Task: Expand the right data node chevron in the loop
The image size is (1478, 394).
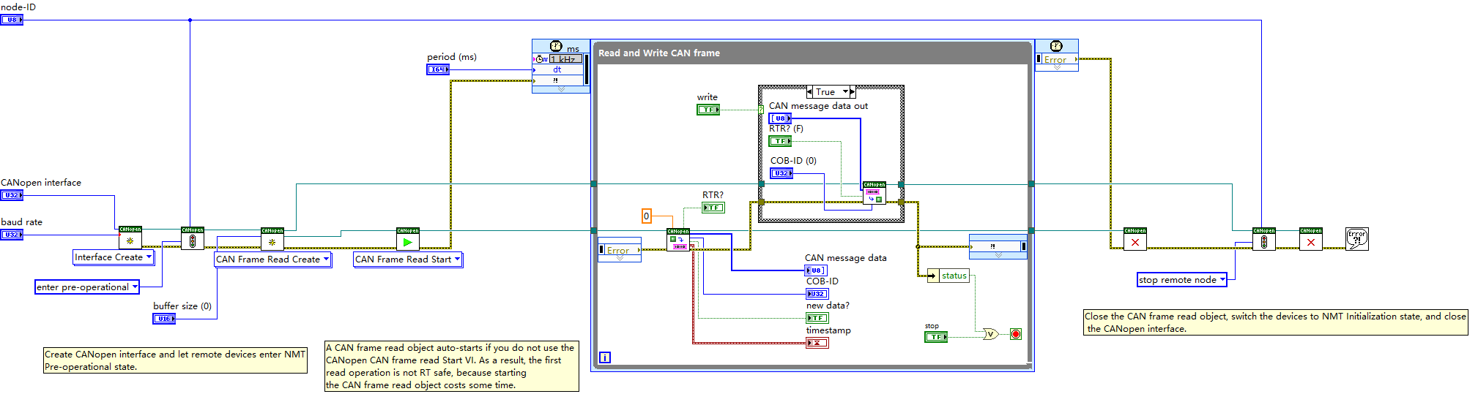Action: 998,255
